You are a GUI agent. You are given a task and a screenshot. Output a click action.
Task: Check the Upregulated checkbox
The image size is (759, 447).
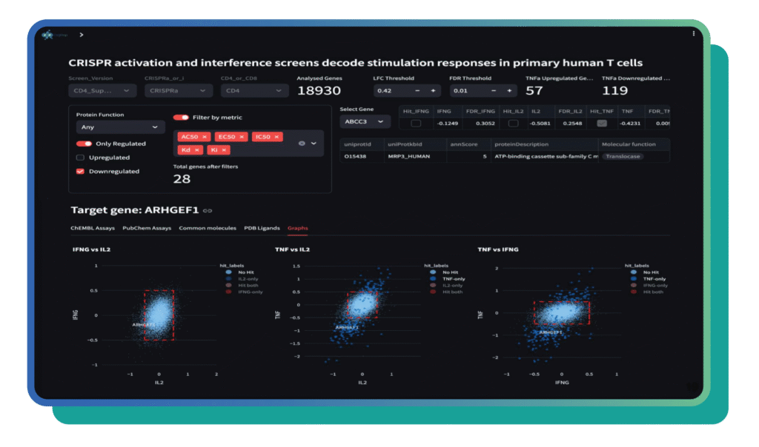(x=80, y=158)
